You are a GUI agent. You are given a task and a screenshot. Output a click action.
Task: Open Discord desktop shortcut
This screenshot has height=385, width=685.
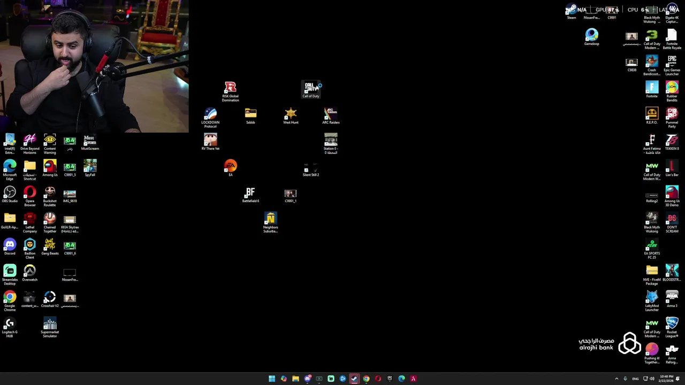[10, 247]
